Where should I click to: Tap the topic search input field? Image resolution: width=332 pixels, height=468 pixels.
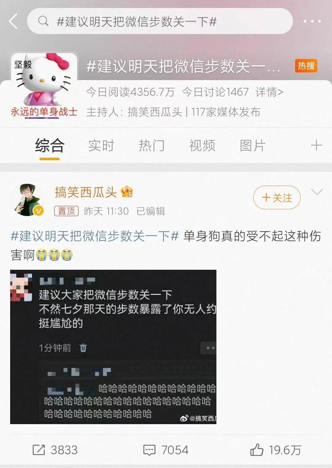tap(160, 21)
